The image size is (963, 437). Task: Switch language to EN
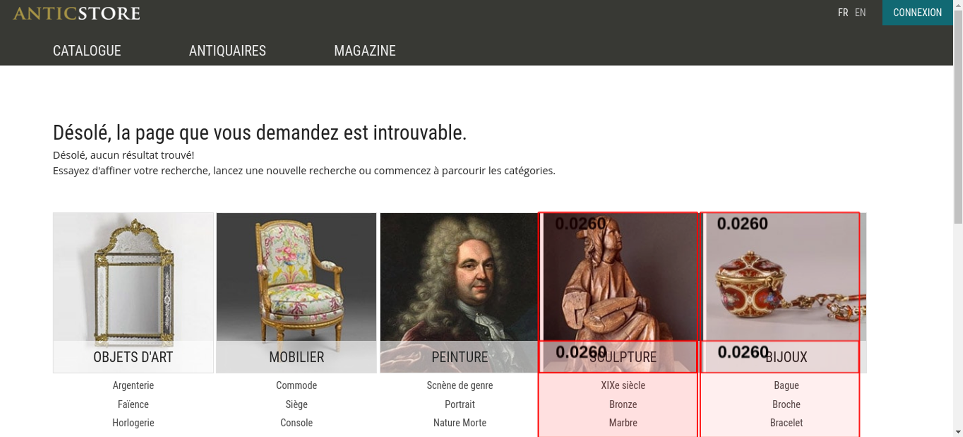pyautogui.click(x=860, y=13)
